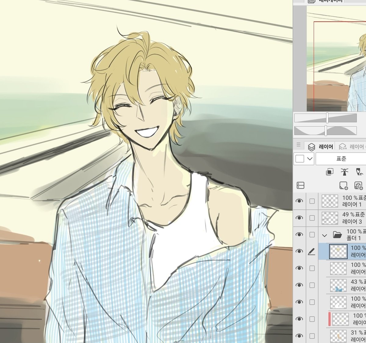This screenshot has width=366, height=343.
Task: Check the selection box beside 레이어 1
Action: click(x=312, y=201)
